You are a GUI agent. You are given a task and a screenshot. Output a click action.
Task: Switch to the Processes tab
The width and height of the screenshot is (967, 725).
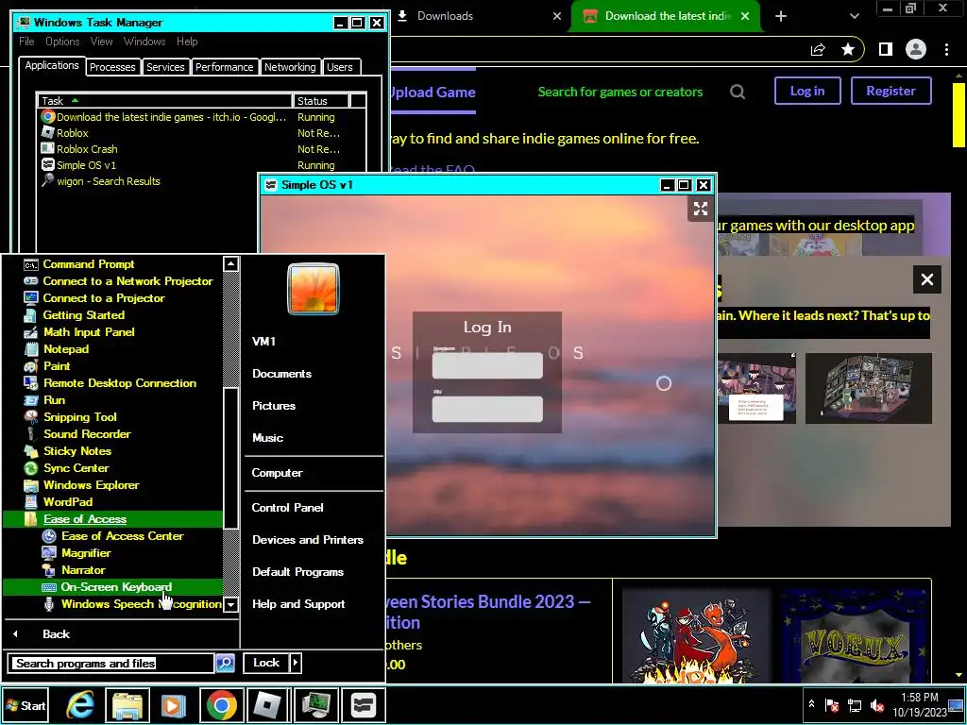click(112, 67)
